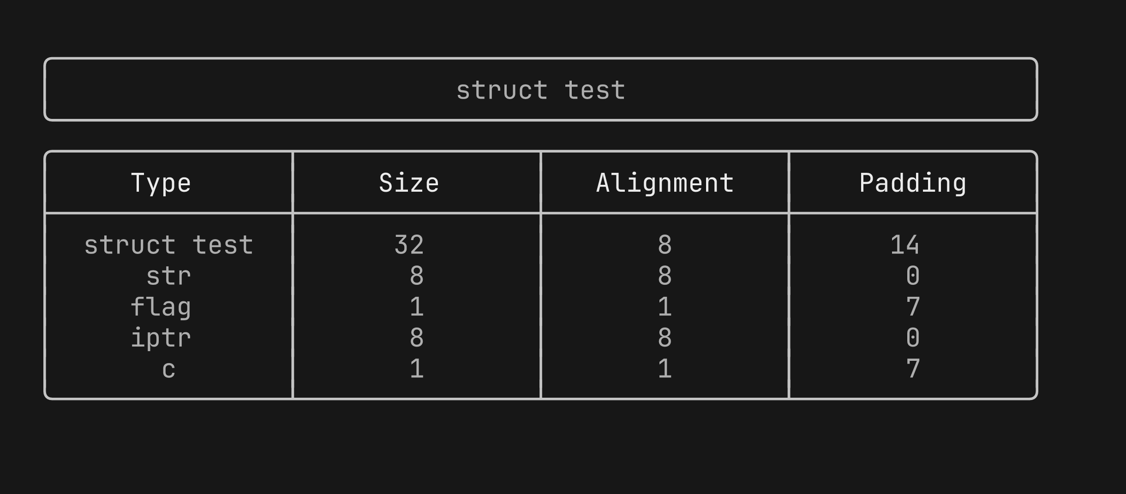
Task: Click the padding value of str
Action: 913,276
